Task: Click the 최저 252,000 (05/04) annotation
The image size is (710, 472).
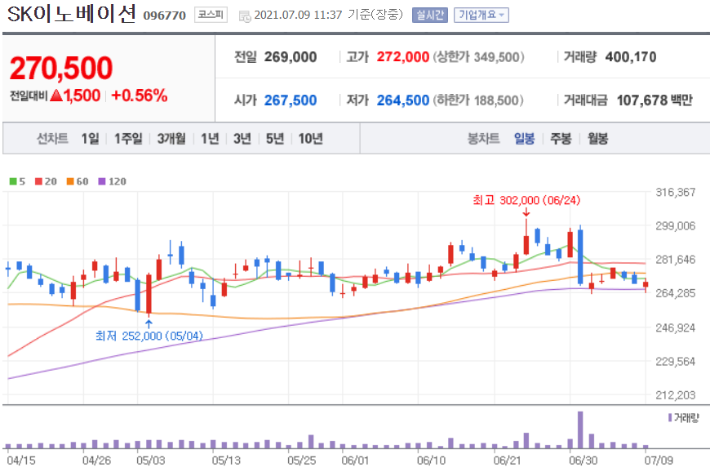Action: coord(149,336)
